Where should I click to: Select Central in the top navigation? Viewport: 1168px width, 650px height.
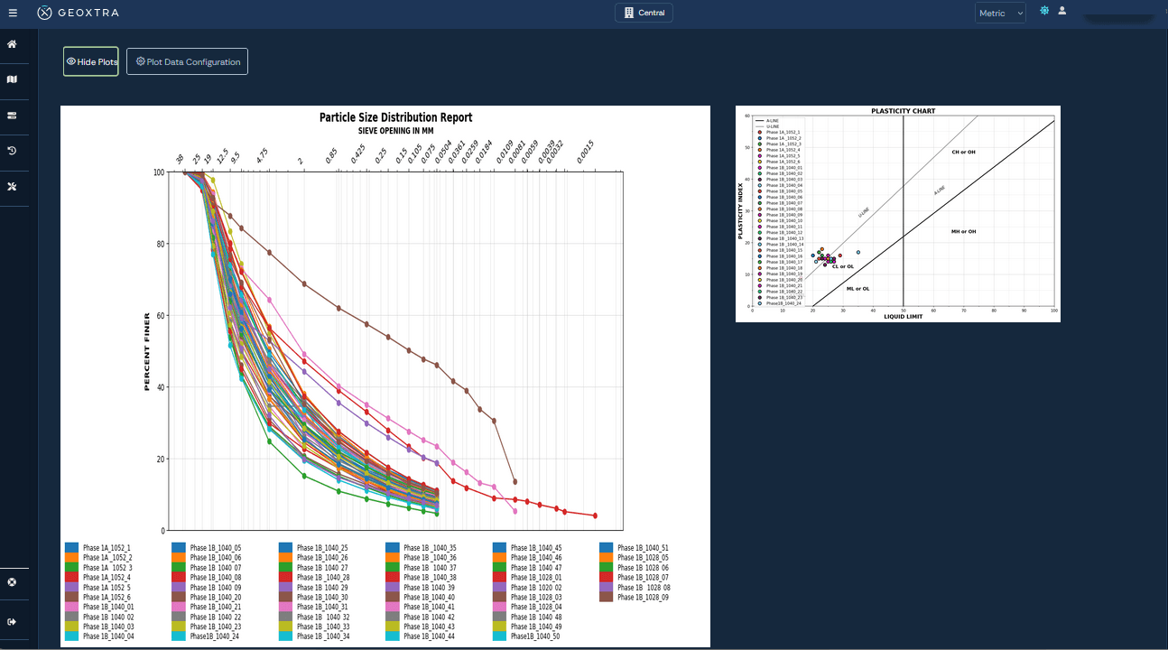pyautogui.click(x=644, y=13)
